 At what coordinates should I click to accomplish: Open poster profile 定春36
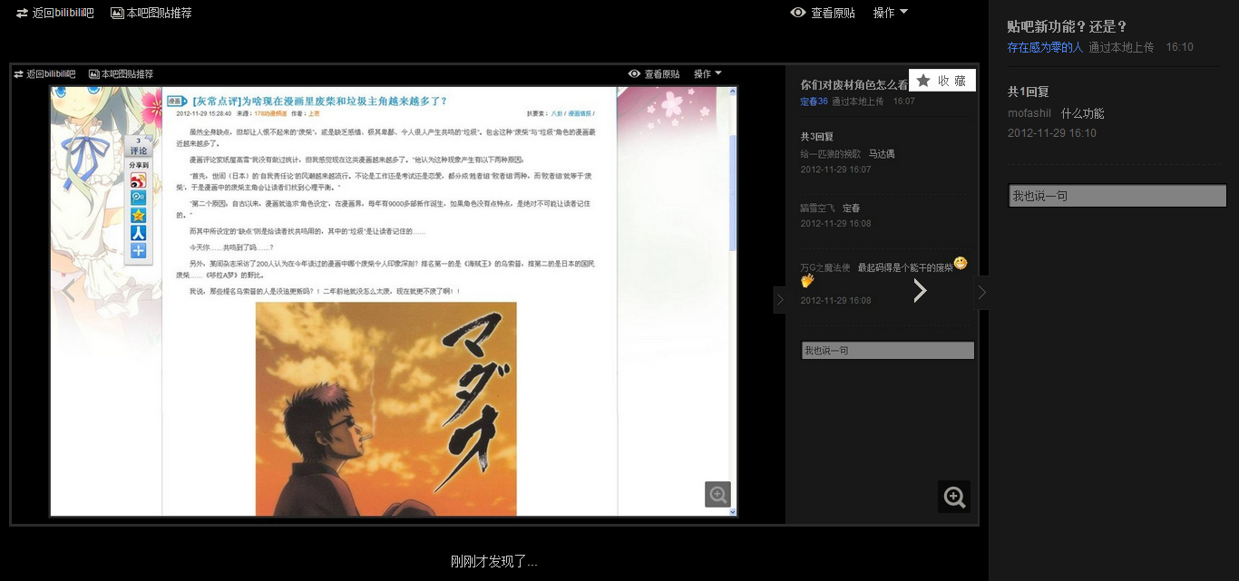pyautogui.click(x=814, y=102)
